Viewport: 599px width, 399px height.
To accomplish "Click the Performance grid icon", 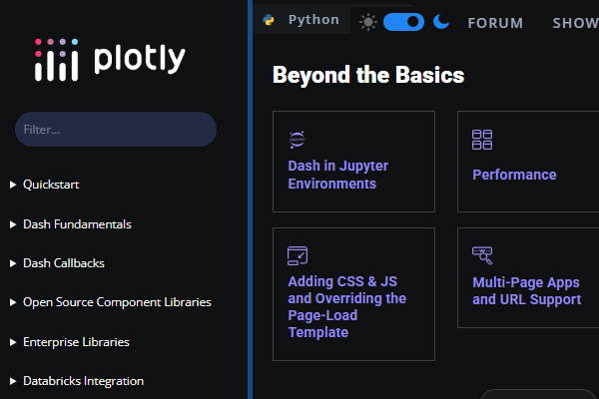I will pos(482,140).
